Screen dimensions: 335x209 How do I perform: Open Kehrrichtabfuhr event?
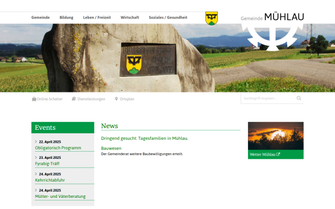pos(50,180)
